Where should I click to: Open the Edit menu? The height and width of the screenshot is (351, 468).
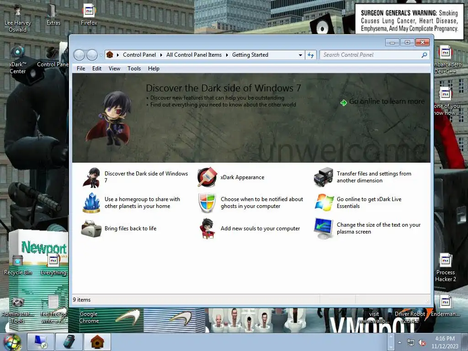97,69
